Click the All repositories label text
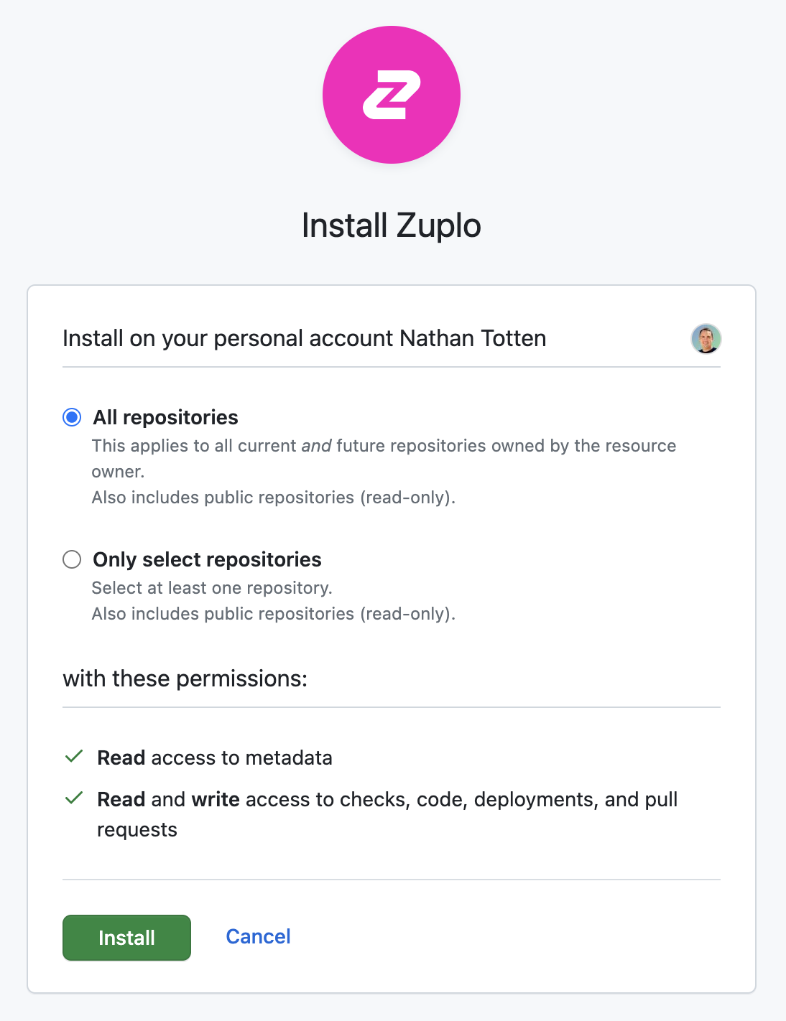Viewport: 786px width, 1021px height. tap(165, 417)
